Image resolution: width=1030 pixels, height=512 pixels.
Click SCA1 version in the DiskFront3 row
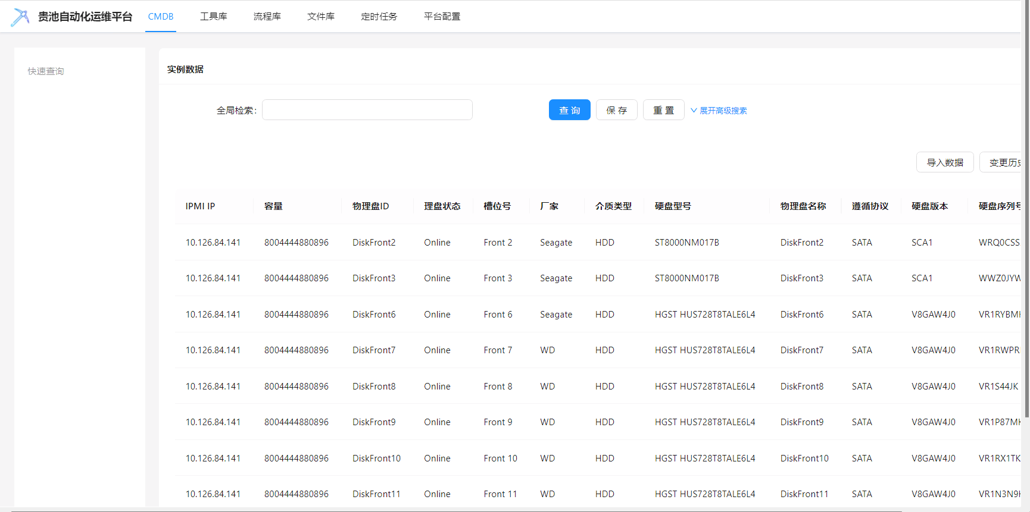click(922, 278)
